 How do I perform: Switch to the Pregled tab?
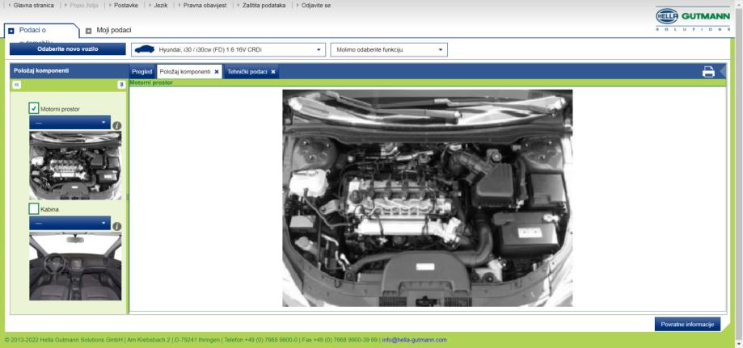pyautogui.click(x=142, y=72)
